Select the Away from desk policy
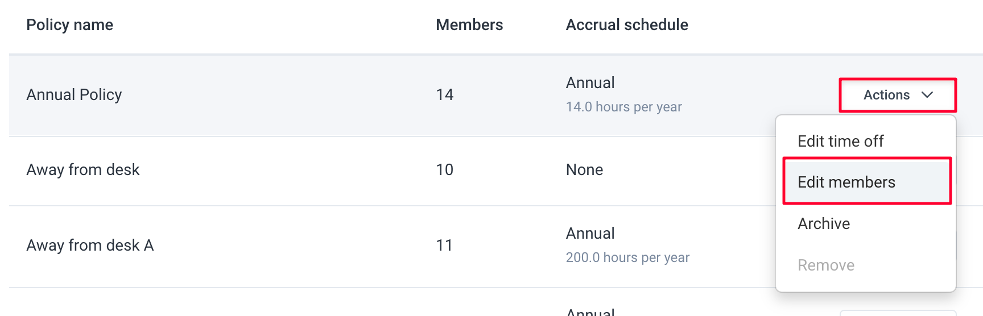 pyautogui.click(x=83, y=169)
